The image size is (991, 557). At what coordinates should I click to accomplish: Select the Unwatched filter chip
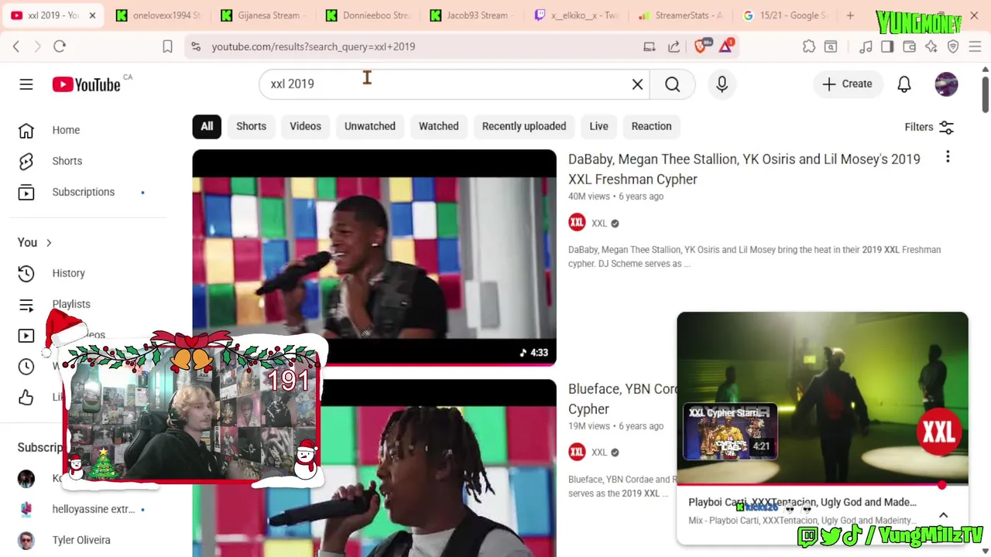click(x=370, y=126)
